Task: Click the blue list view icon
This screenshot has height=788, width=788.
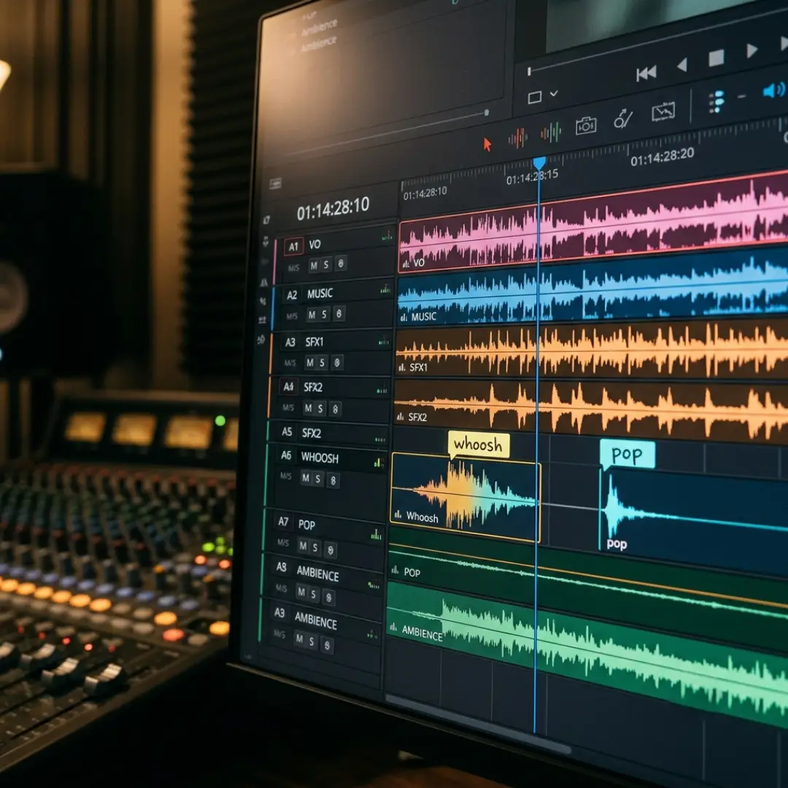Action: click(x=716, y=101)
